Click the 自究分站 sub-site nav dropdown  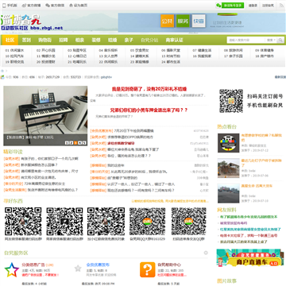(x=149, y=41)
